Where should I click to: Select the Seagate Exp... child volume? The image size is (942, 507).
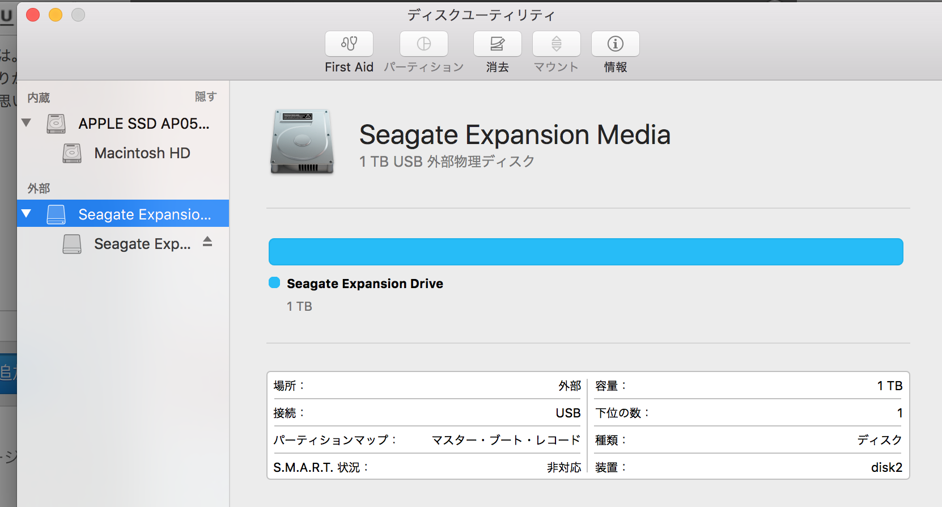tap(142, 244)
